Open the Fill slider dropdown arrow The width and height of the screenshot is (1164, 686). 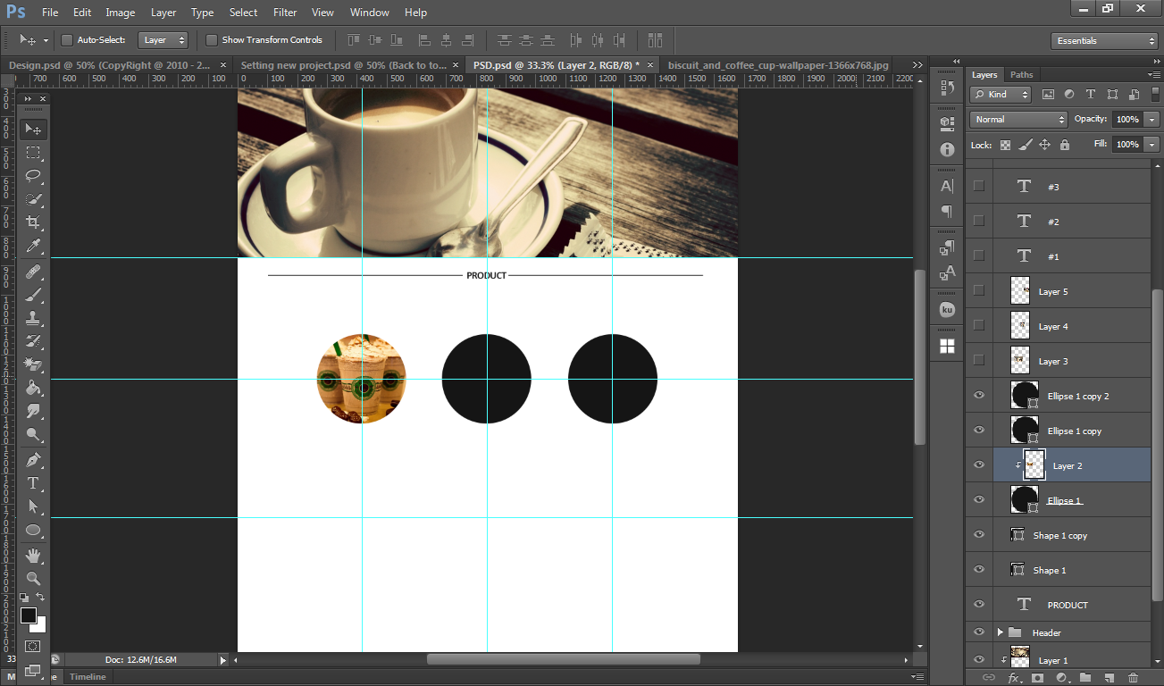1152,144
